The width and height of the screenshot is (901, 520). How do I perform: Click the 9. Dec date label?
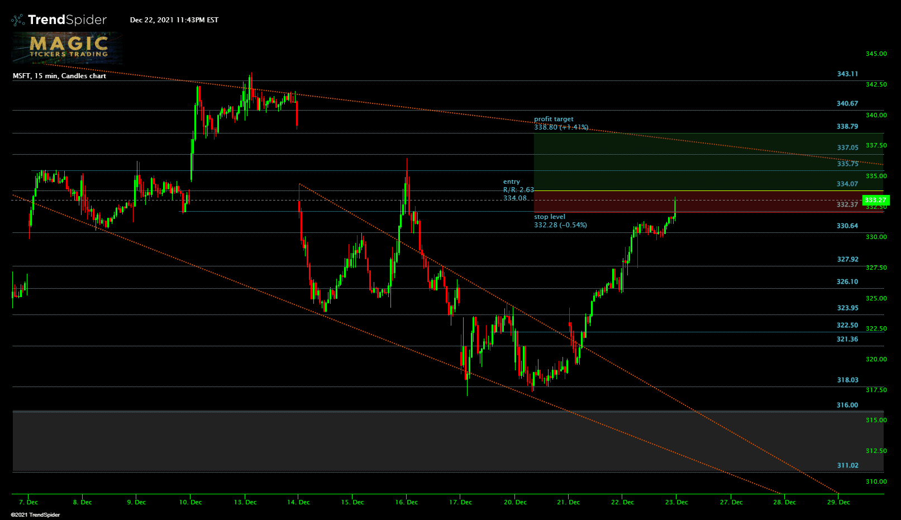click(136, 502)
